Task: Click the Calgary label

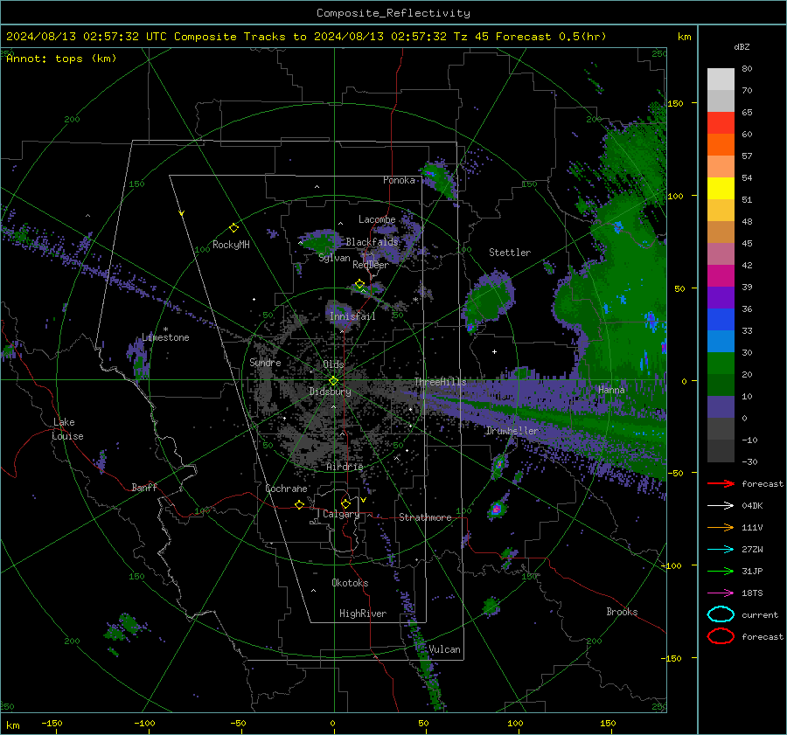Action: pos(341,514)
